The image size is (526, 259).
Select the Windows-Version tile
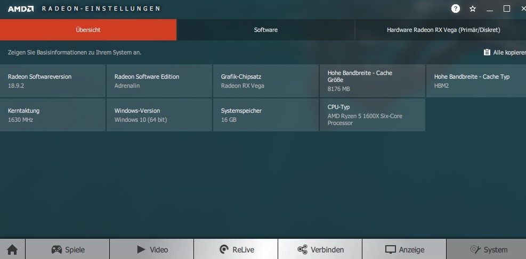(x=159, y=115)
